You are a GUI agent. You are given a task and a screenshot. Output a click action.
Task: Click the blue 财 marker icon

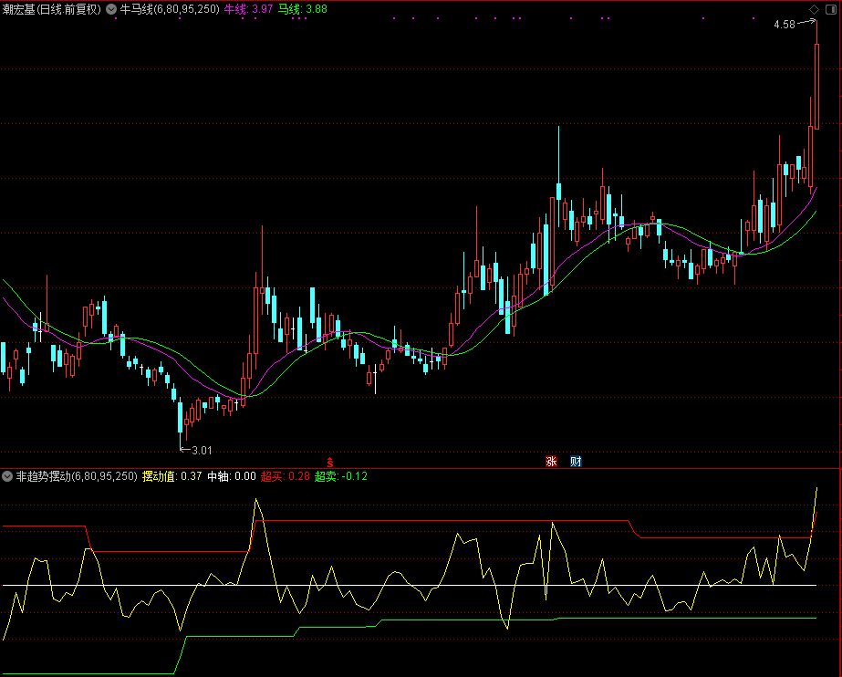576,461
